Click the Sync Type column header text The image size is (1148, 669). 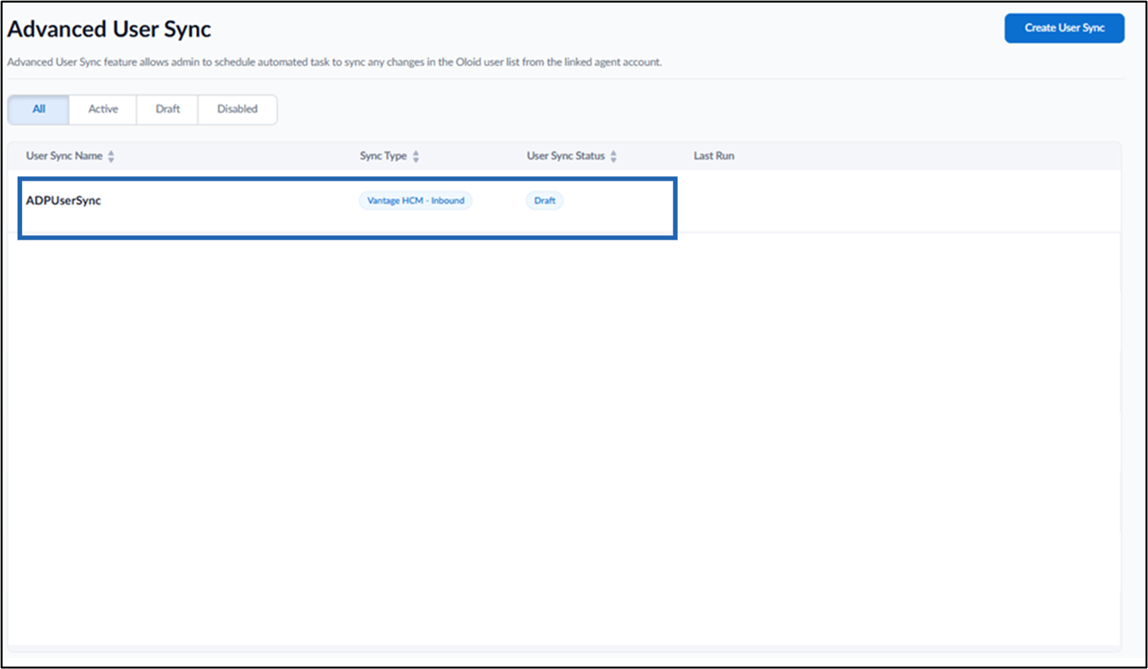pos(383,156)
